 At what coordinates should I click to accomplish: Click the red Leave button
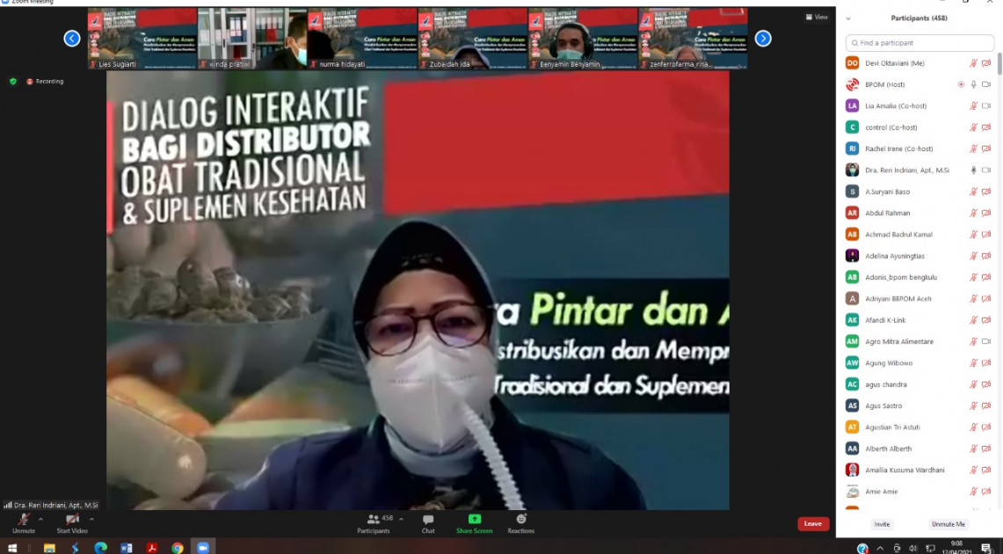(x=813, y=523)
